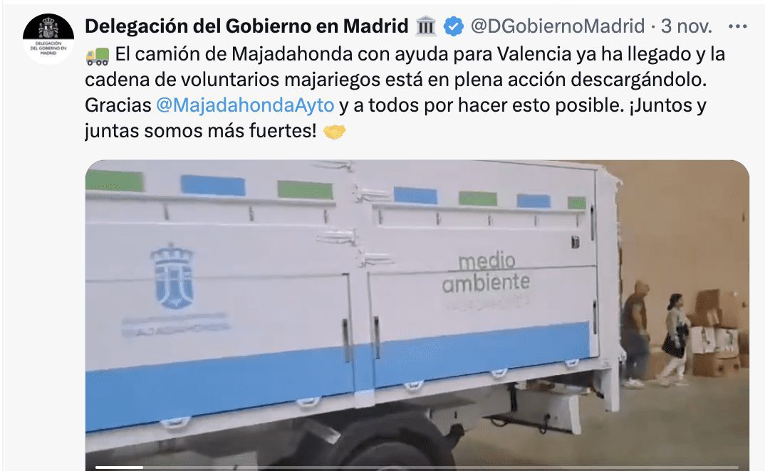
Task: Click the played portion of the video progress bar
Action: tap(119, 467)
